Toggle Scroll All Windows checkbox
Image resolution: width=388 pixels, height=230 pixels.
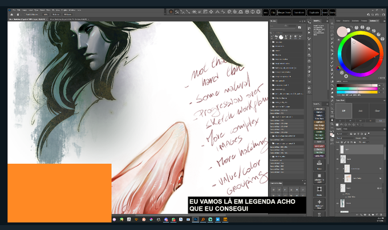point(24,15)
